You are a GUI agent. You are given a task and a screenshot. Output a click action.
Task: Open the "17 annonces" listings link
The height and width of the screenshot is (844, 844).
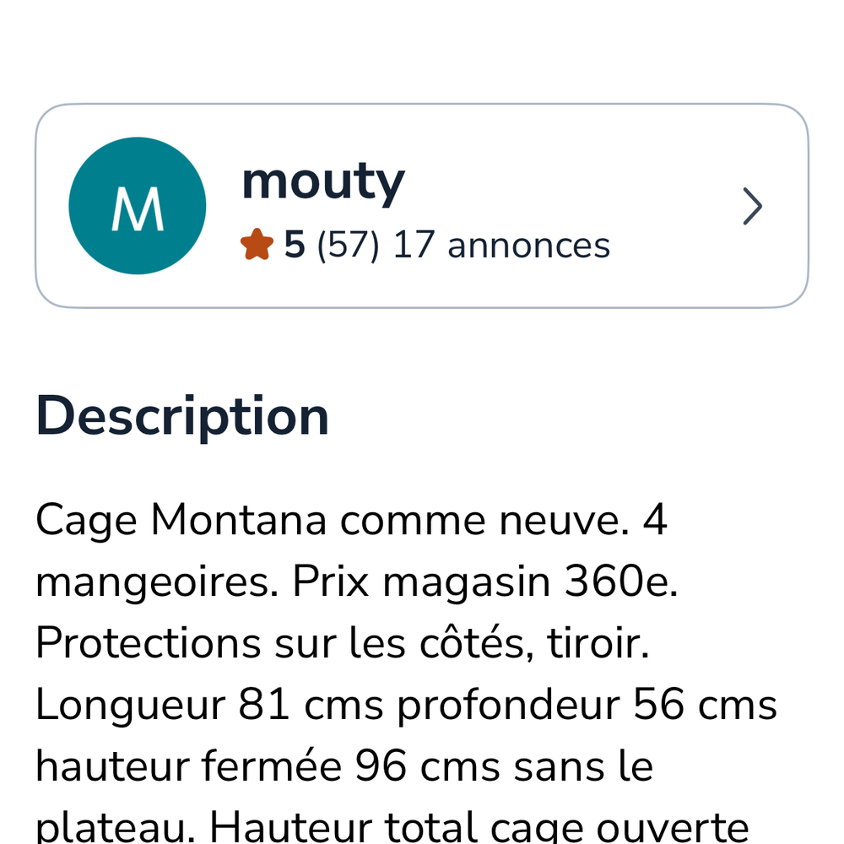[501, 246]
